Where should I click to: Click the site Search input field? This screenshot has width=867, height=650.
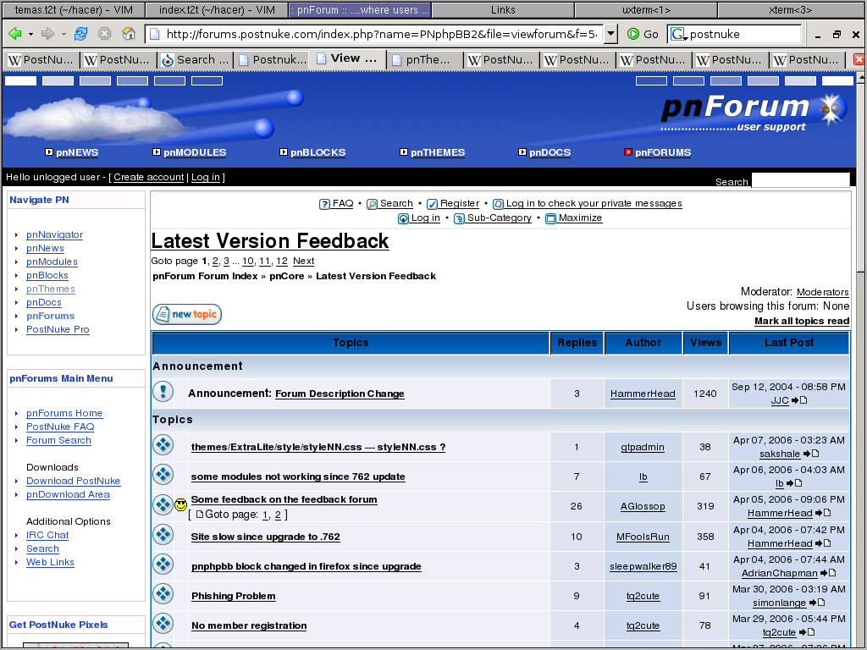800,180
